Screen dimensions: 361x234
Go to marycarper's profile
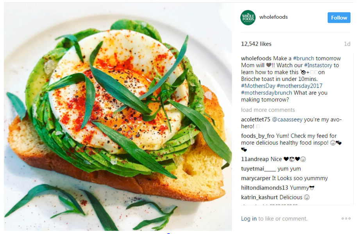(x=256, y=178)
